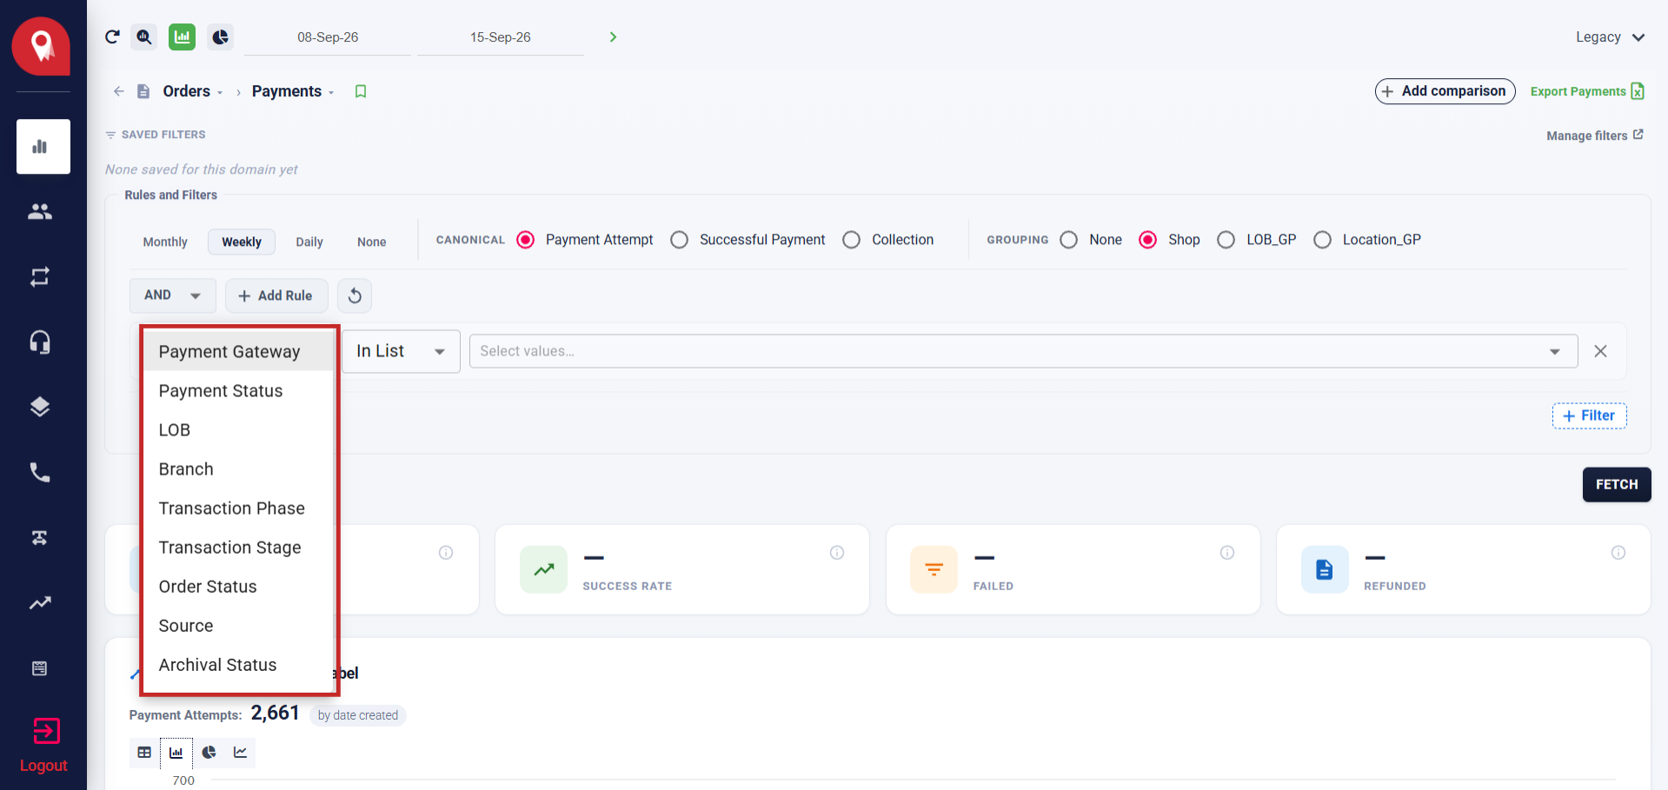Switch to the Daily period tab
The width and height of the screenshot is (1668, 790).
[x=309, y=242]
